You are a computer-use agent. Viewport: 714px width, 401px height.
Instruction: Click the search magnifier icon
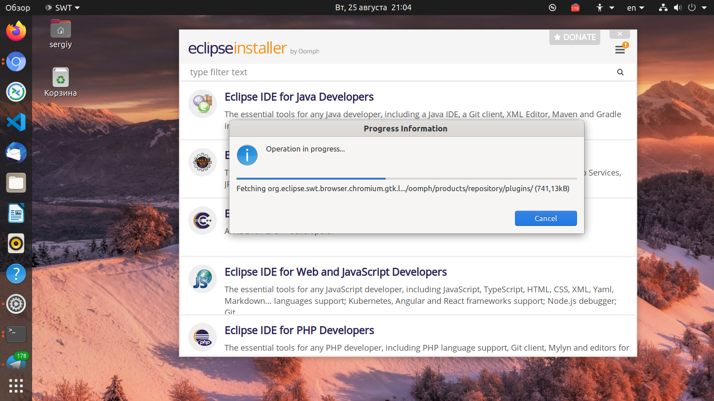pyautogui.click(x=620, y=72)
